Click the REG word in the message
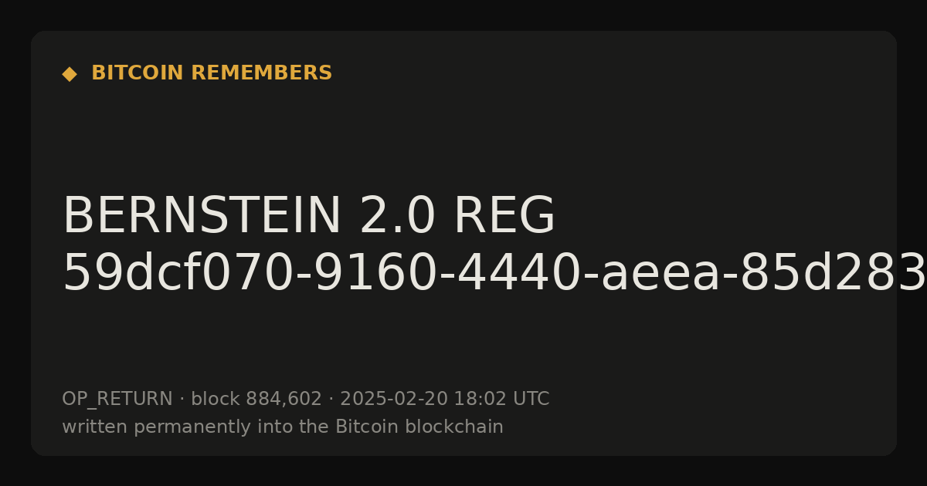The height and width of the screenshot is (486, 927). click(x=504, y=217)
